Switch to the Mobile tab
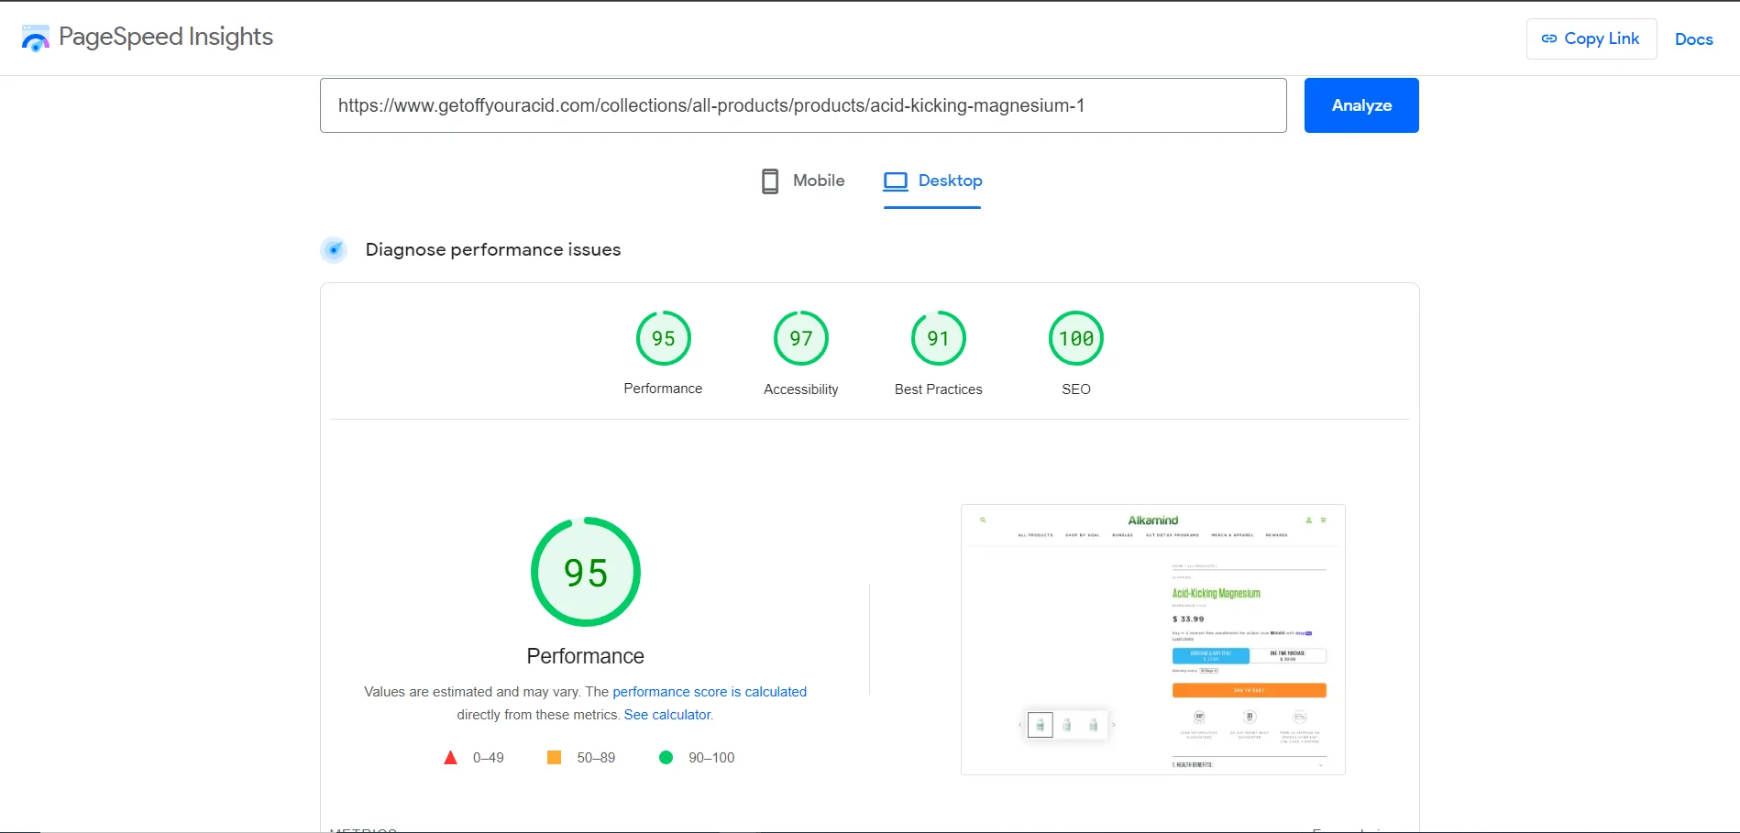The height and width of the screenshot is (833, 1740). click(803, 181)
